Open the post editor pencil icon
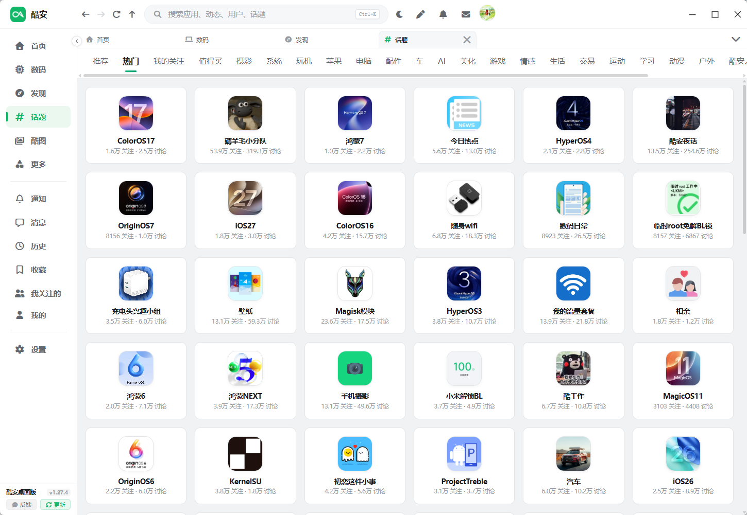 point(421,14)
